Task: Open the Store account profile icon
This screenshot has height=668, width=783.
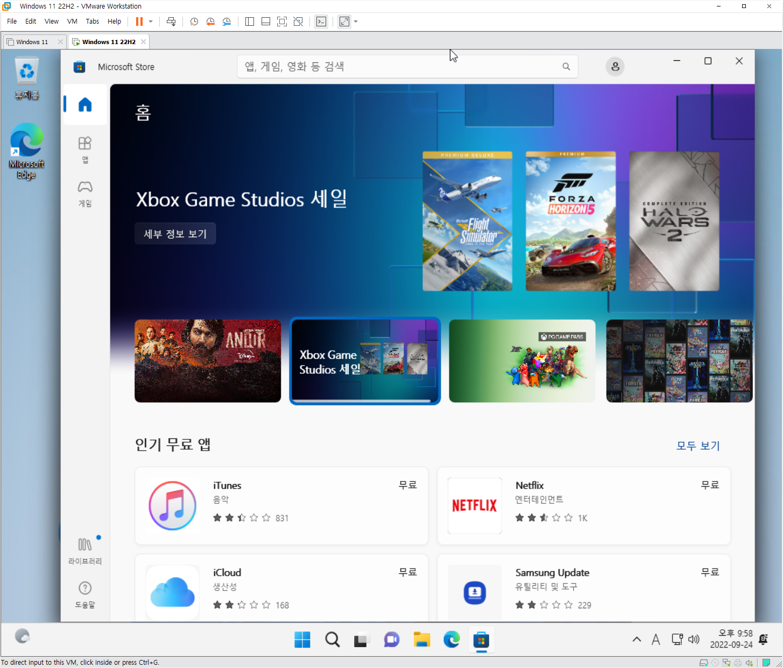Action: tap(615, 67)
